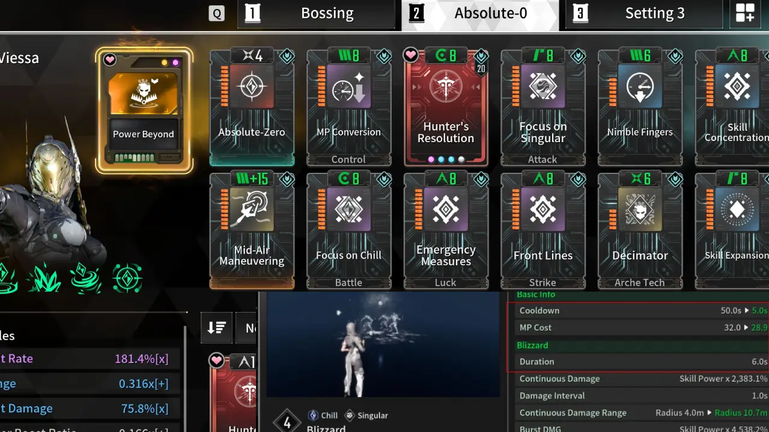Image resolution: width=769 pixels, height=432 pixels.
Task: Select the Focus on Singular module
Action: tap(543, 108)
